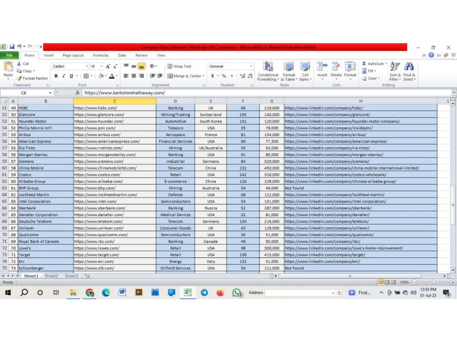Apply Comma Style icon

232,76
